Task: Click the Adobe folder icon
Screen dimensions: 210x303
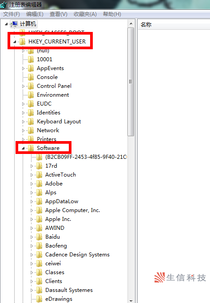Action: coord(39,184)
